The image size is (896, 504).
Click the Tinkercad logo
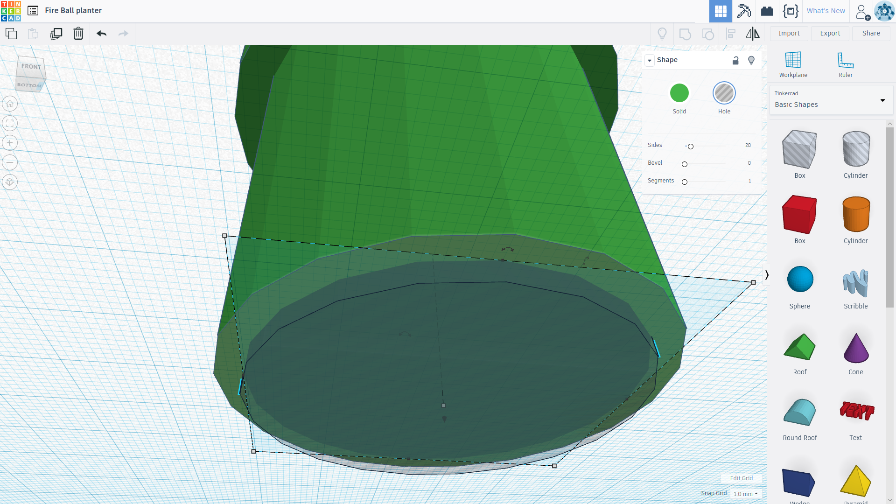pos(11,11)
